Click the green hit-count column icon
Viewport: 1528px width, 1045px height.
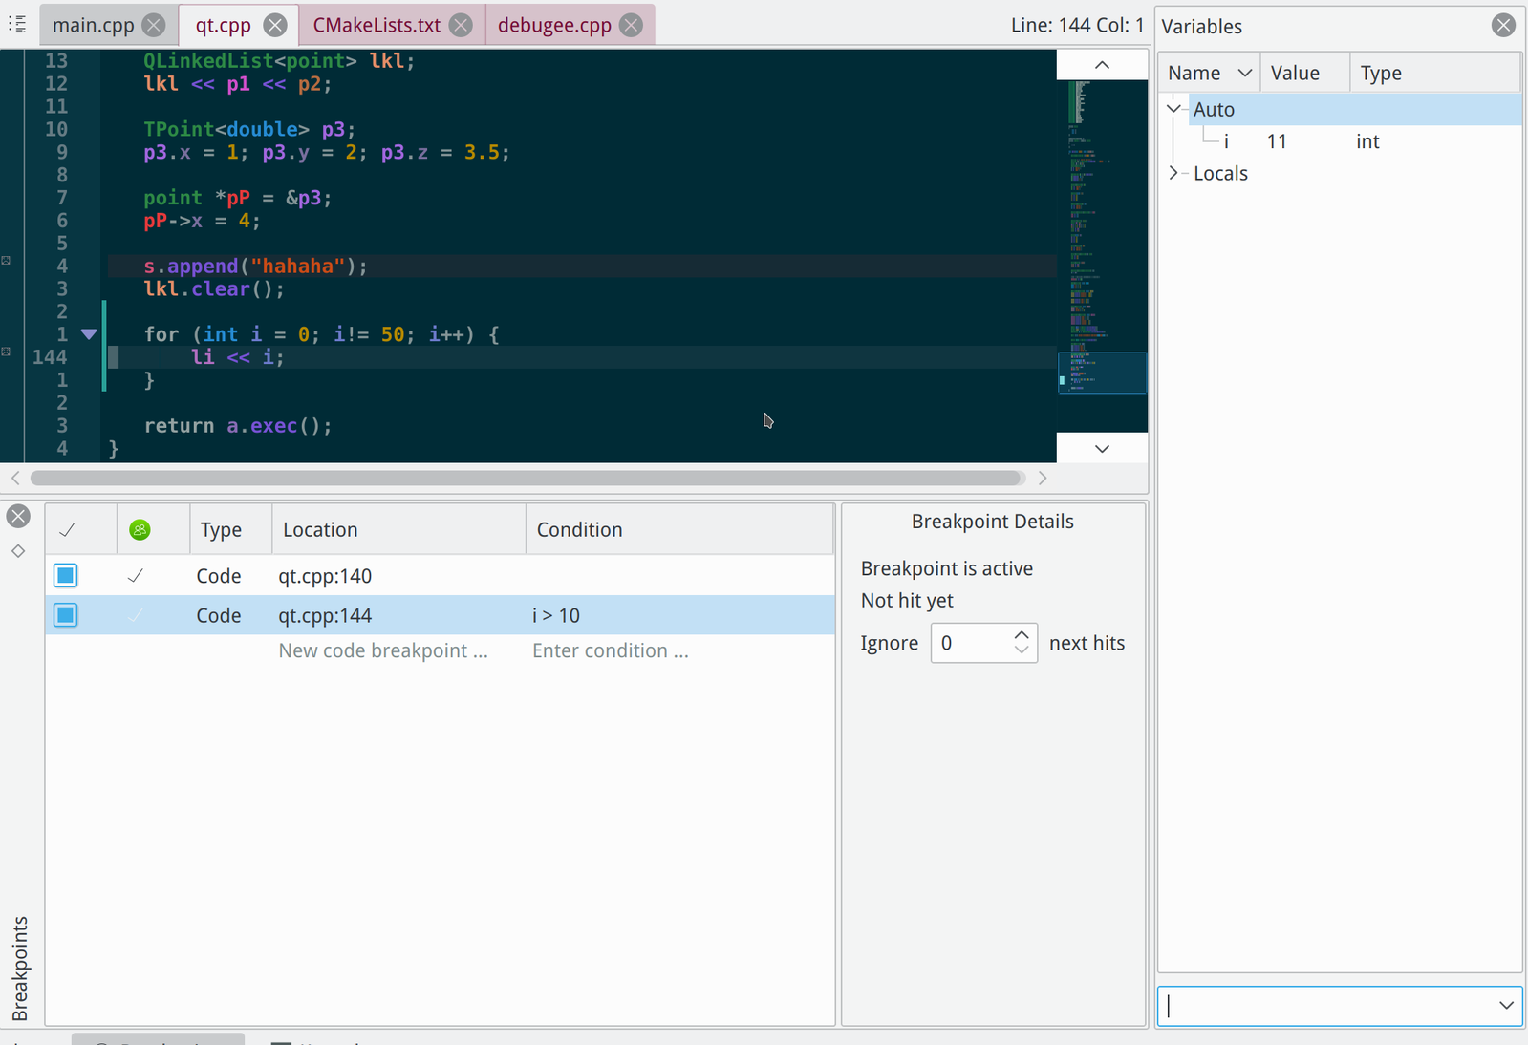[140, 530]
